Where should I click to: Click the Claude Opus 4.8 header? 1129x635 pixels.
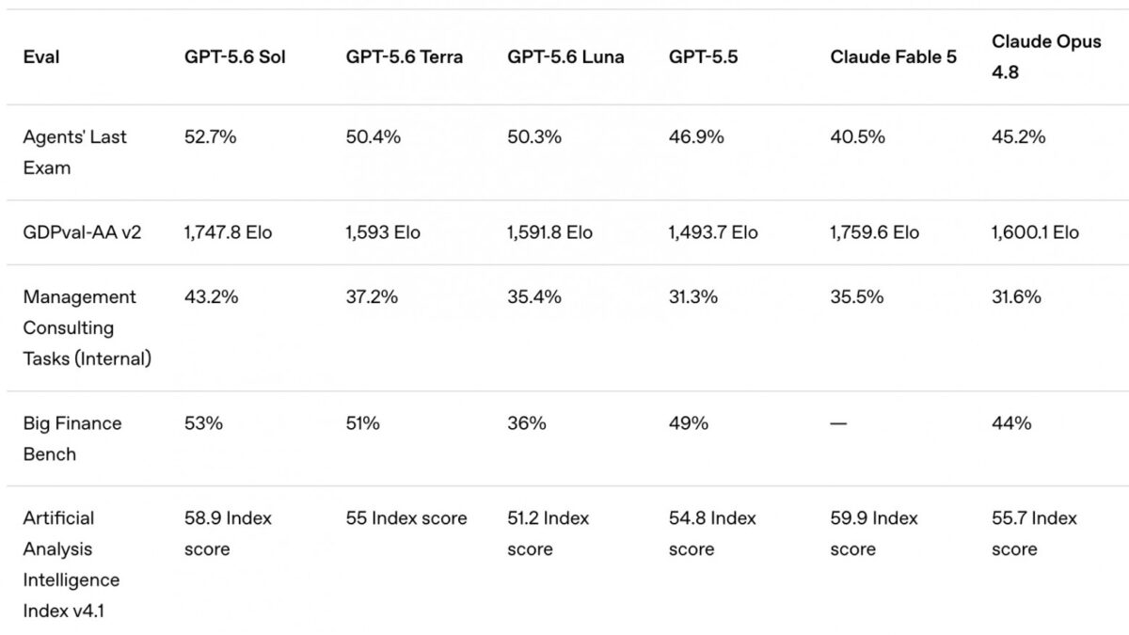tap(1046, 56)
